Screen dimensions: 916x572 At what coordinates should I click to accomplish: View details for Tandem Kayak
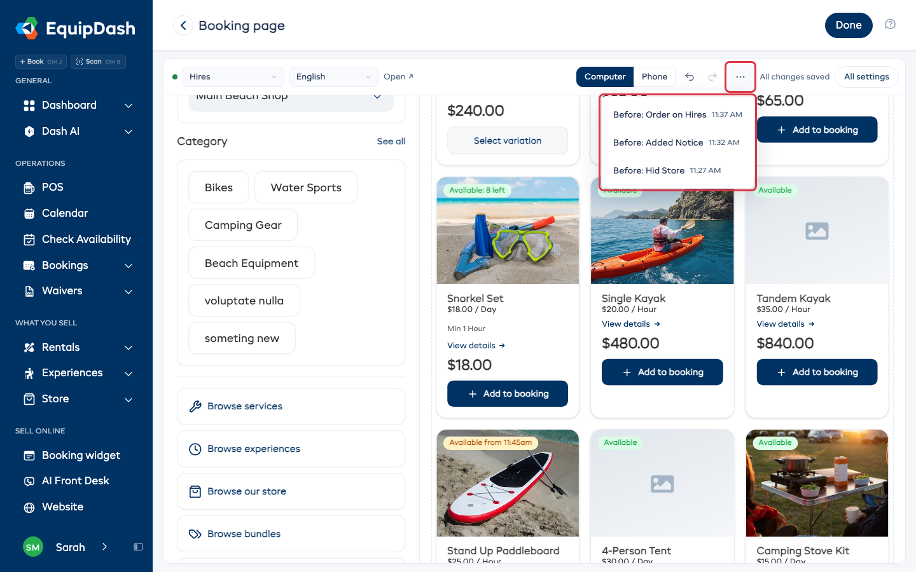pyautogui.click(x=786, y=324)
